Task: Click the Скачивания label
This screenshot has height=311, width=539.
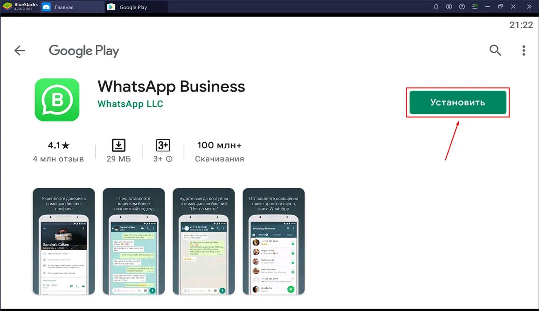Action: 219,159
